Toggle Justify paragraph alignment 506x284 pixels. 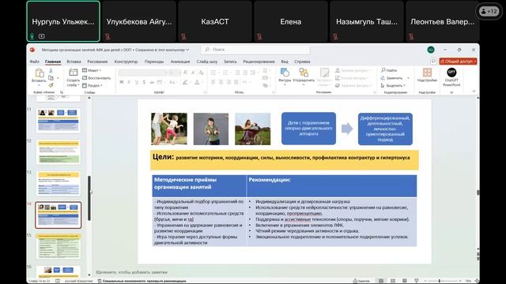(236, 82)
